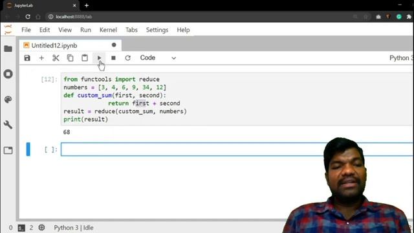Click the blue collapser bar of active cell

click(28, 150)
